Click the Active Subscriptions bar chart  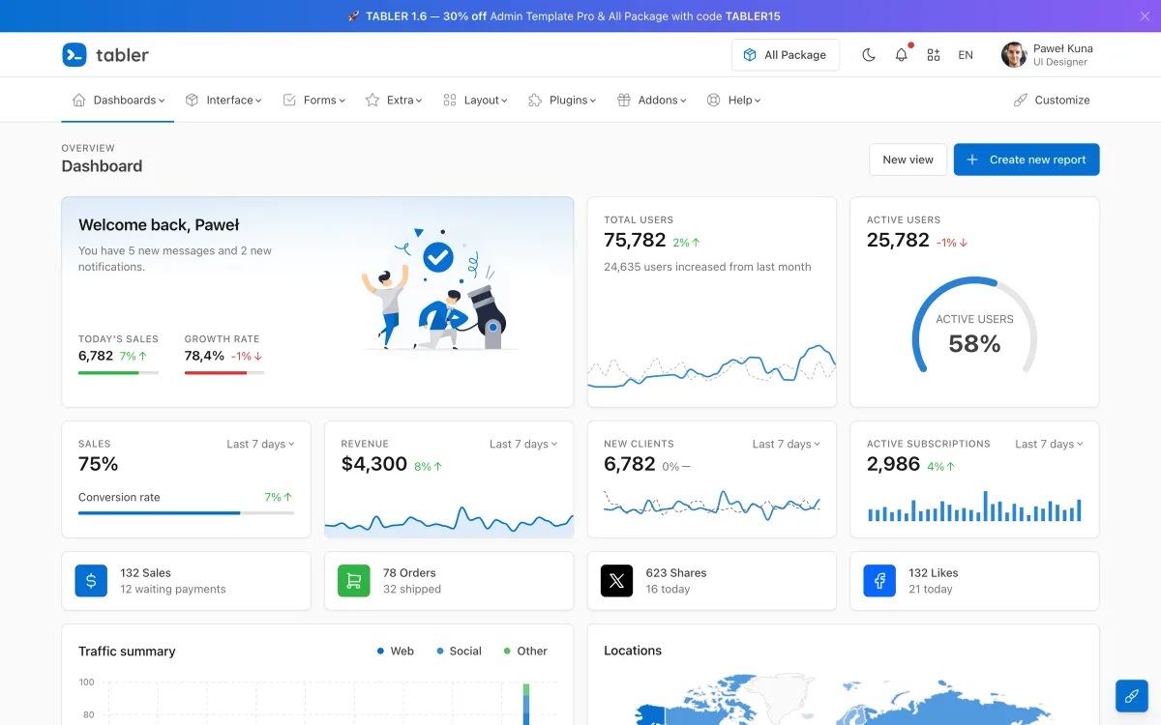point(974,507)
